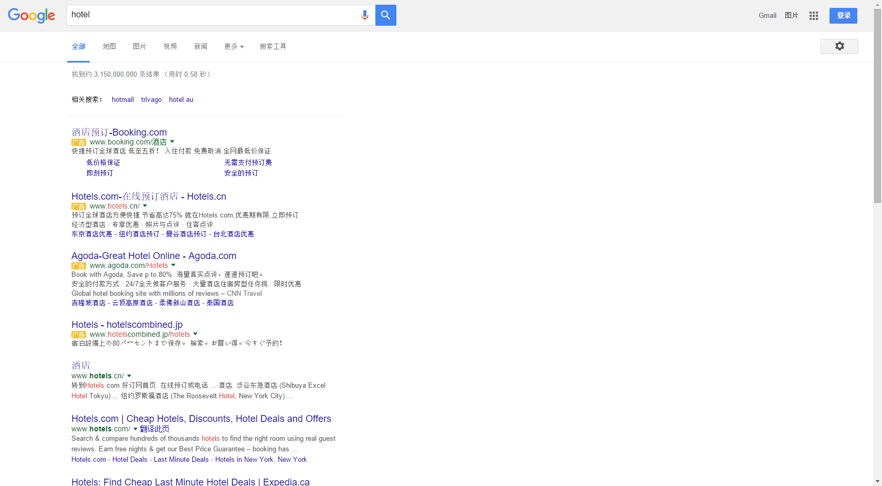Open Gmail link in header
The height and width of the screenshot is (486, 882).
pyautogui.click(x=768, y=16)
